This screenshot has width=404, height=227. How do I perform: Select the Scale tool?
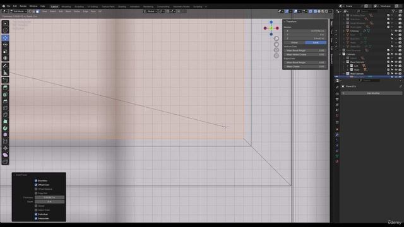pos(5,52)
